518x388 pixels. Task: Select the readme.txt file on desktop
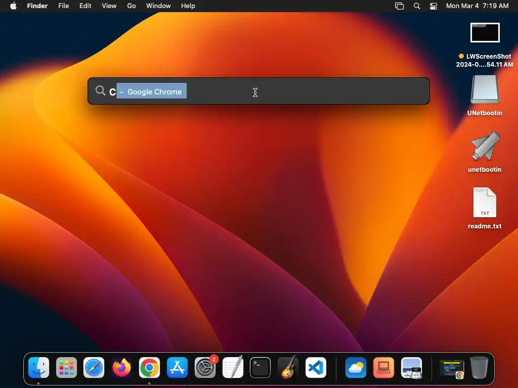[485, 209]
